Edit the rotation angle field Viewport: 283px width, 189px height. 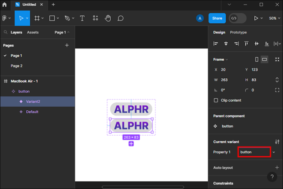pyautogui.click(x=228, y=90)
